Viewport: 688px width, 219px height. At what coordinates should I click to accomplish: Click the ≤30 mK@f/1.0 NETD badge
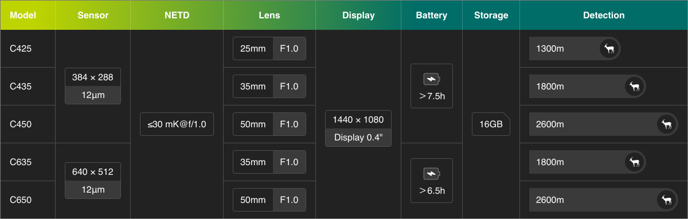[x=177, y=124]
